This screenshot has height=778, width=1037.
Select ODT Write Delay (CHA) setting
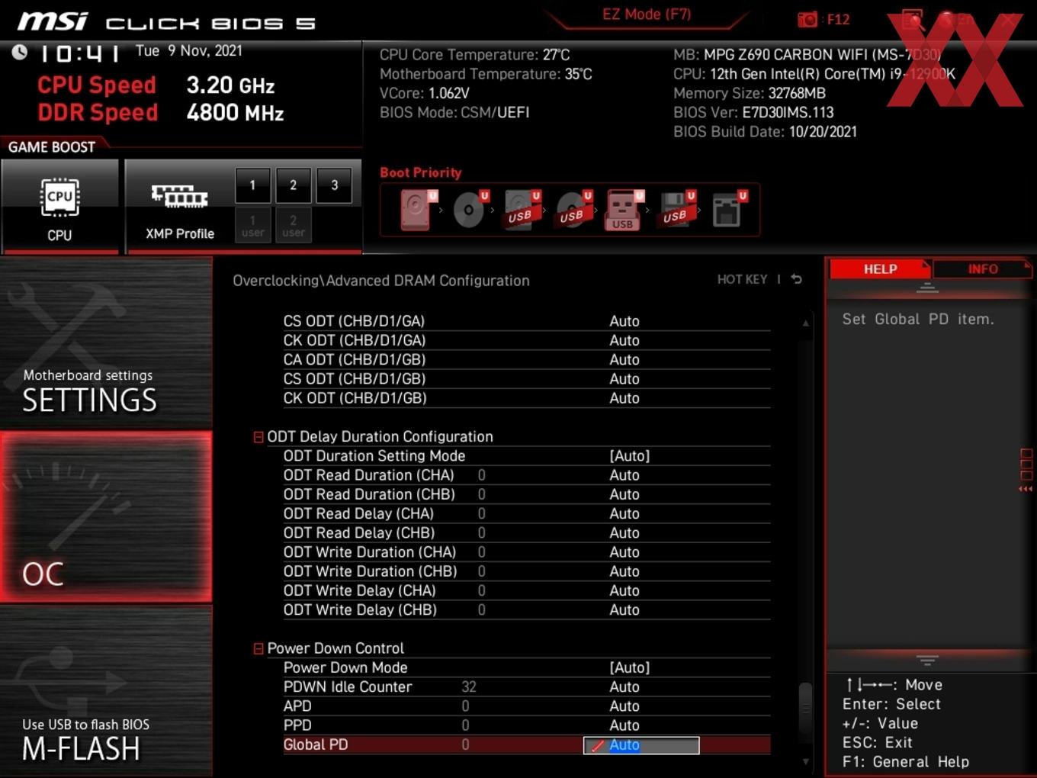click(526, 590)
